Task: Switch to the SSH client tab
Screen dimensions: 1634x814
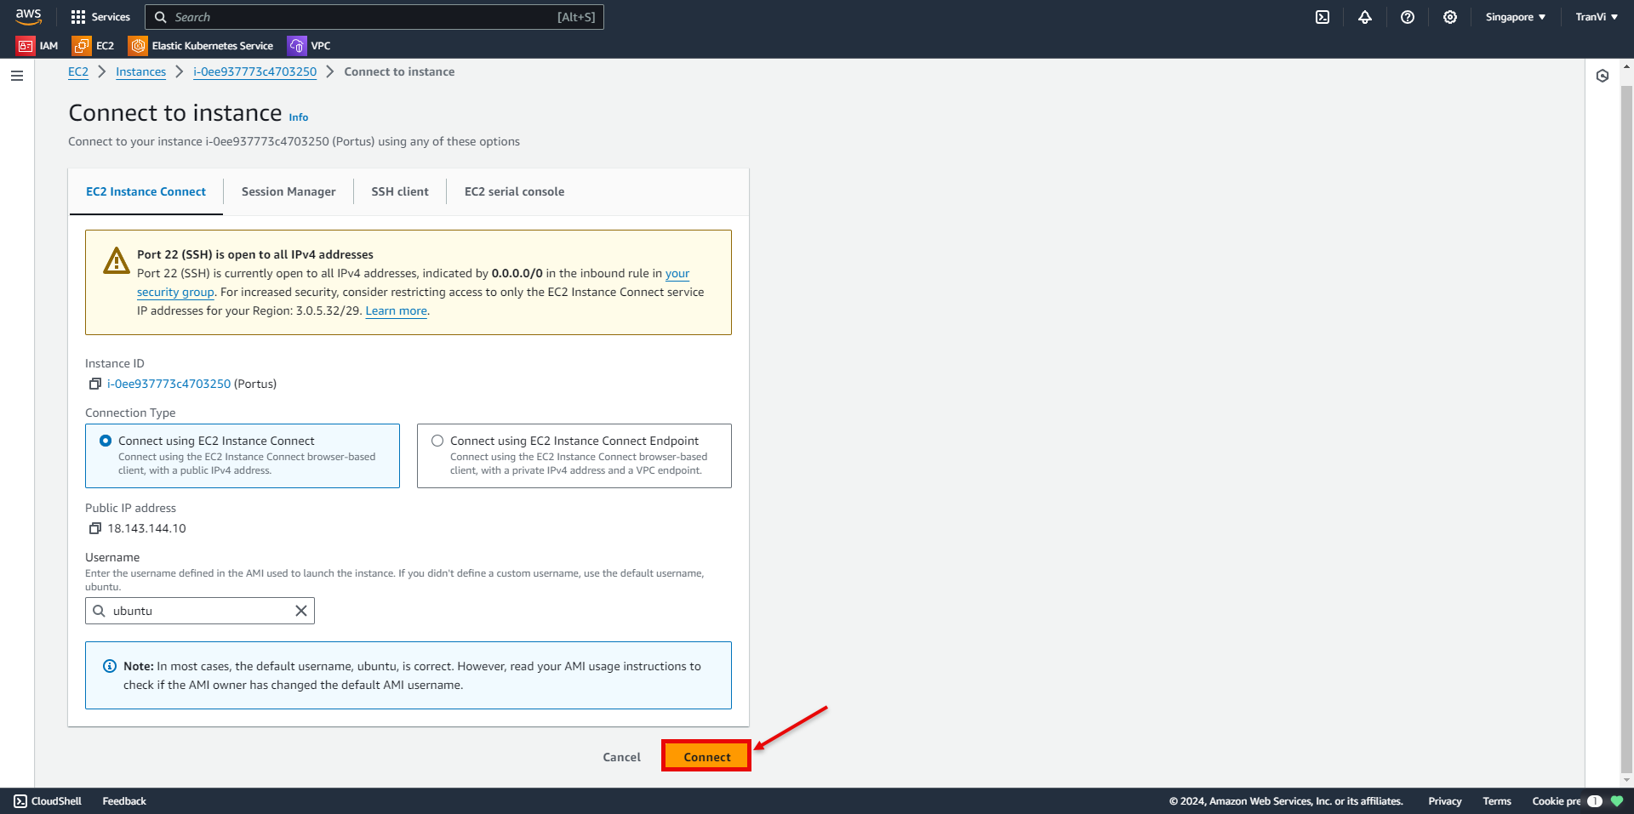Action: (x=400, y=191)
